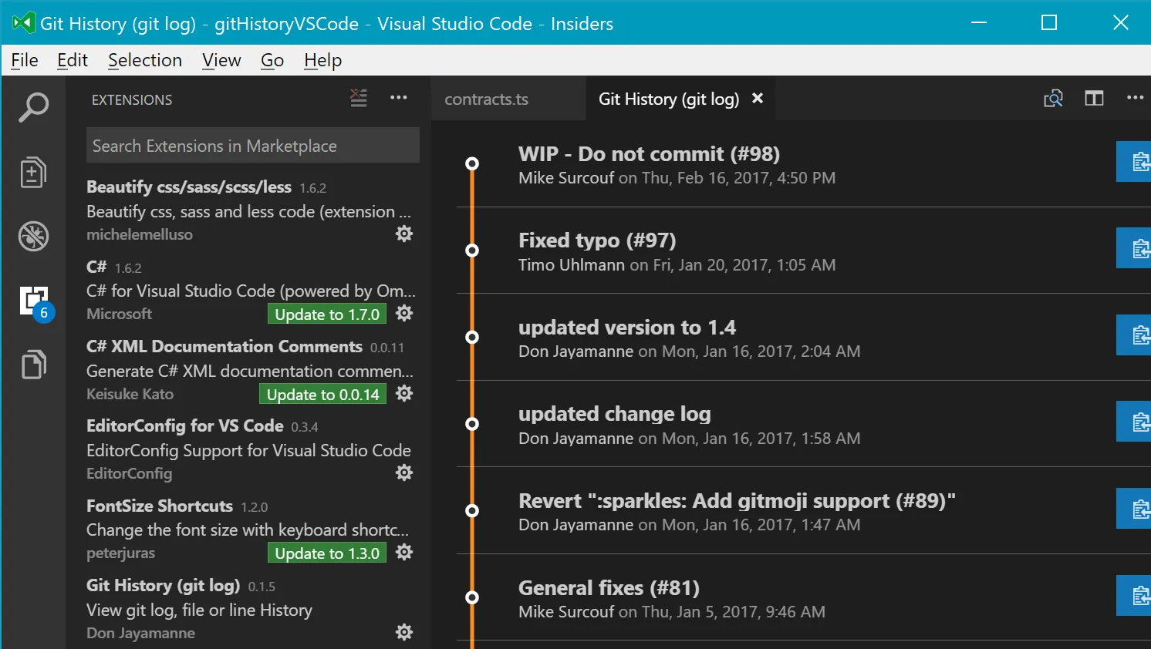Update the C# extension to 1.7.0

326,314
